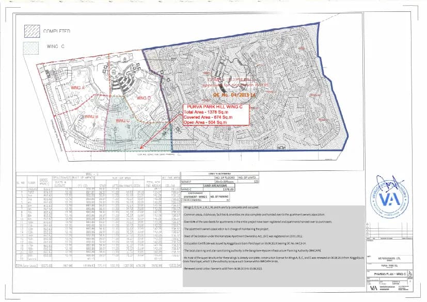Click the 'NO. OF PARKING' header cell

219,196
